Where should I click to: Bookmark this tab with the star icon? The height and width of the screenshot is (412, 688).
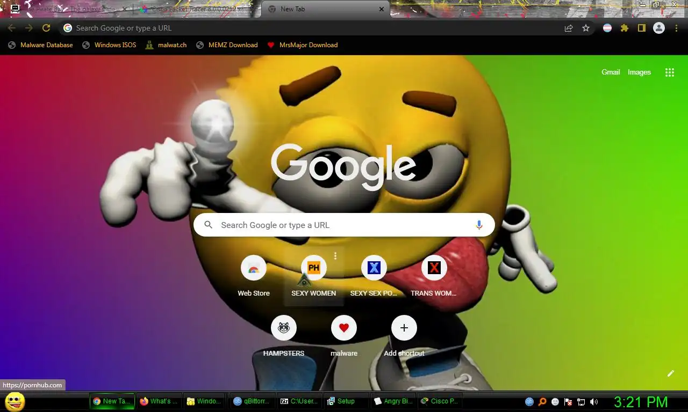tap(586, 28)
